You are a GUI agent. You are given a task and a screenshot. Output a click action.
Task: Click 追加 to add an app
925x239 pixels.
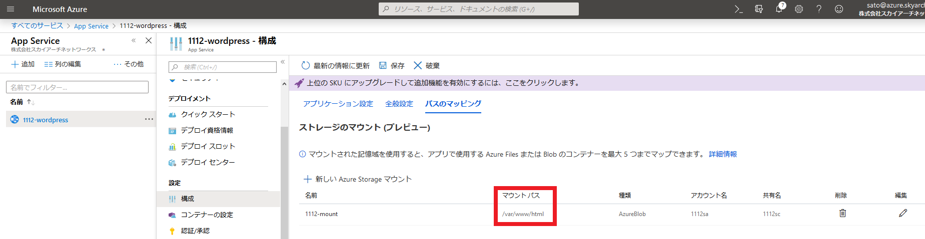tap(23, 64)
